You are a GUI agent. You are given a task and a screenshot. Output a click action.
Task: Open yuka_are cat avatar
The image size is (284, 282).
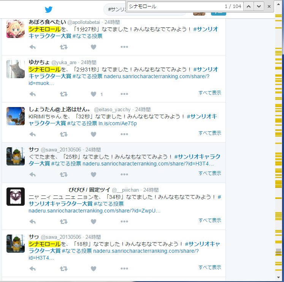(16, 69)
